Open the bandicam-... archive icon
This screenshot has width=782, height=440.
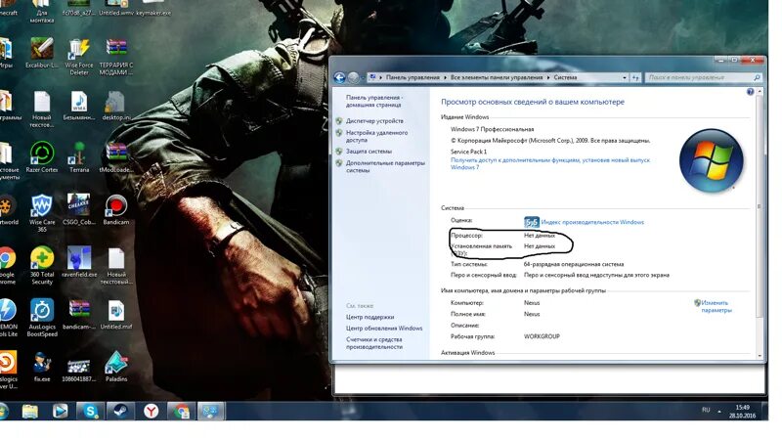pyautogui.click(x=79, y=314)
